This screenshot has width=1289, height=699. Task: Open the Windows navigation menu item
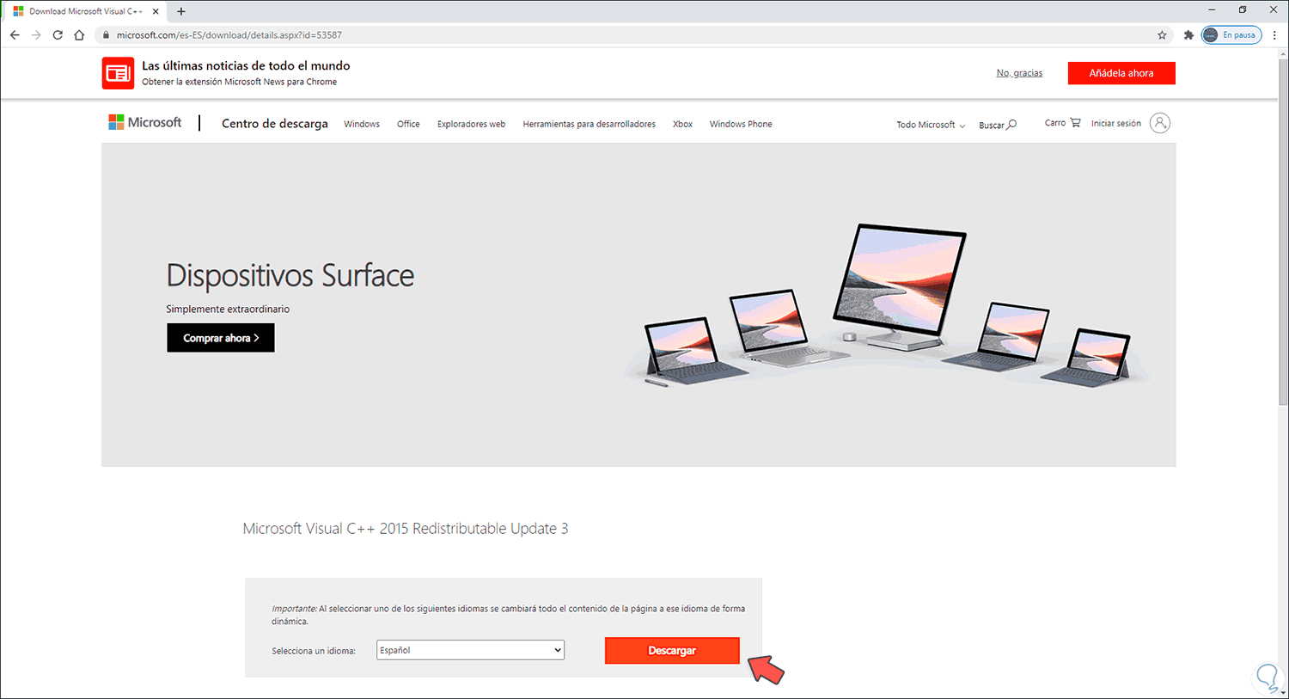[x=362, y=124]
